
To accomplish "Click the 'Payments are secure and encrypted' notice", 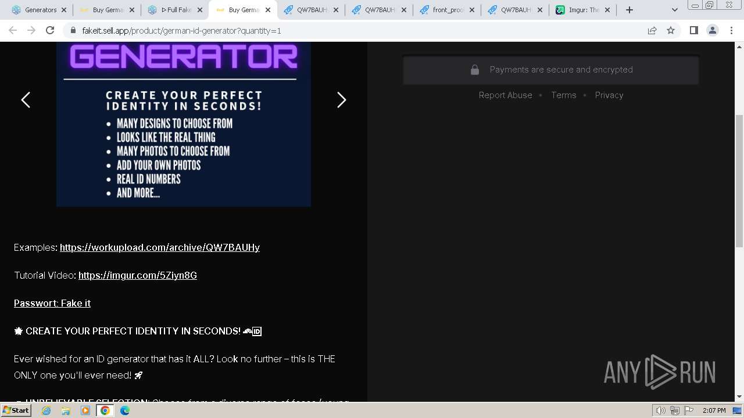I will [551, 70].
